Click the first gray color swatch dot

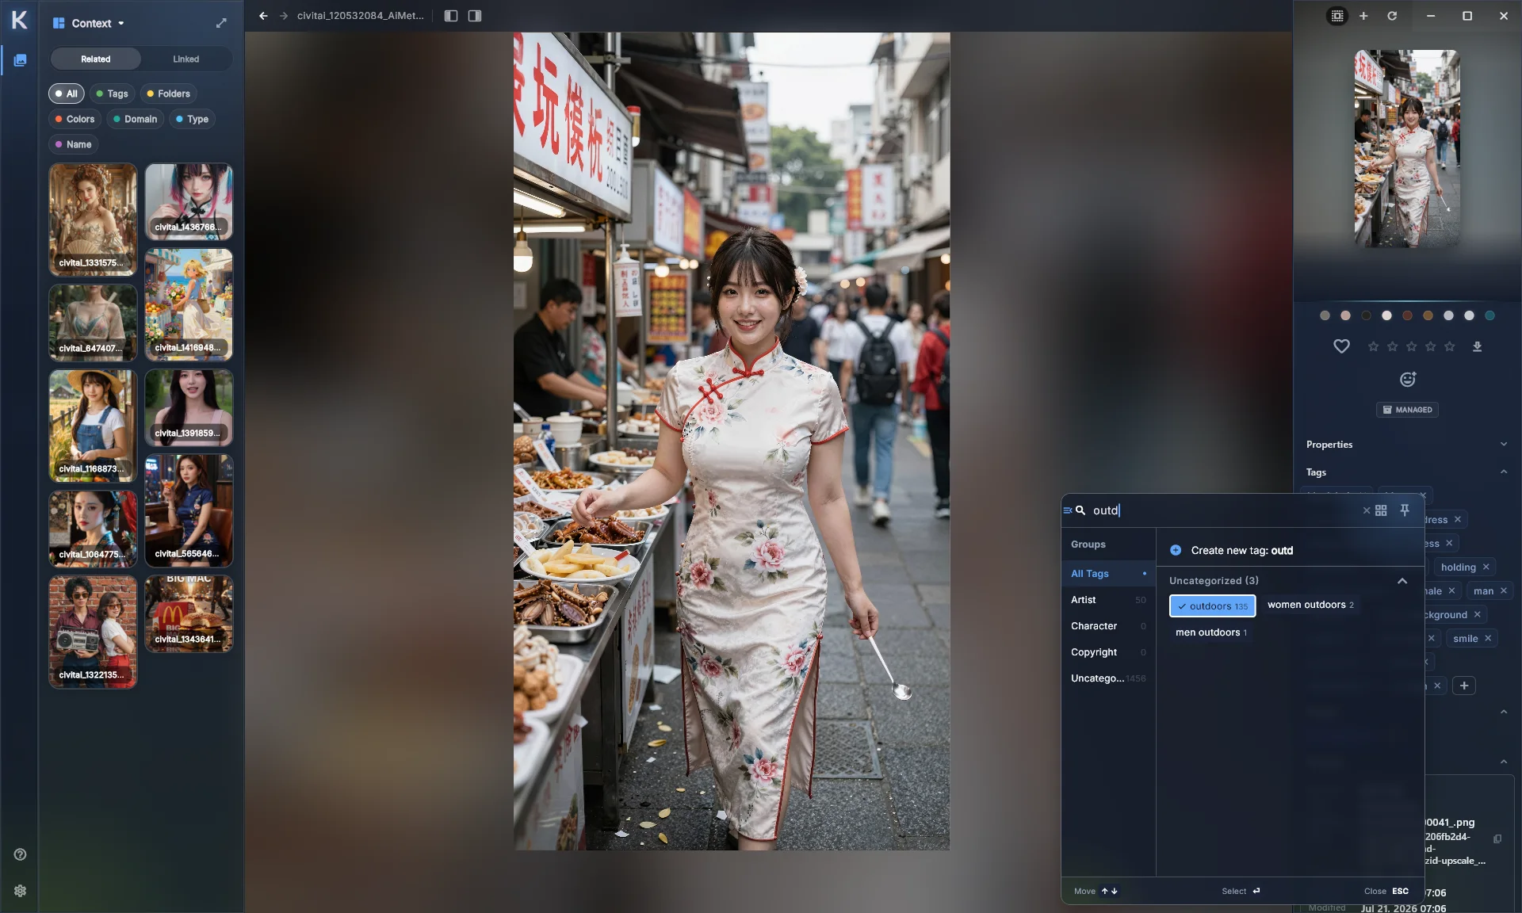[x=1325, y=315]
